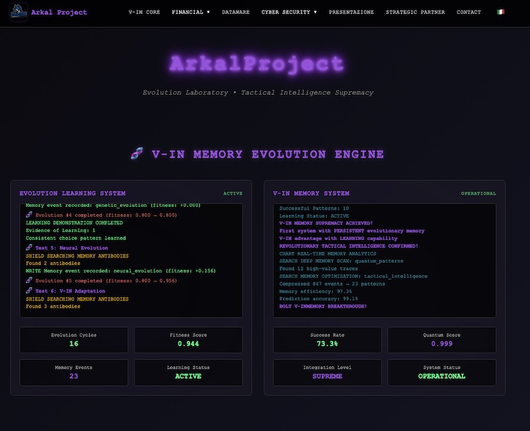This screenshot has width=530, height=431.
Task: Open the Cyber Security dropdown menu
Action: [289, 12]
